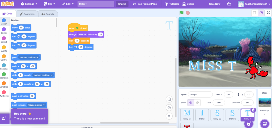Select the Looks block category
This screenshot has height=128, width=272.
(4, 31)
